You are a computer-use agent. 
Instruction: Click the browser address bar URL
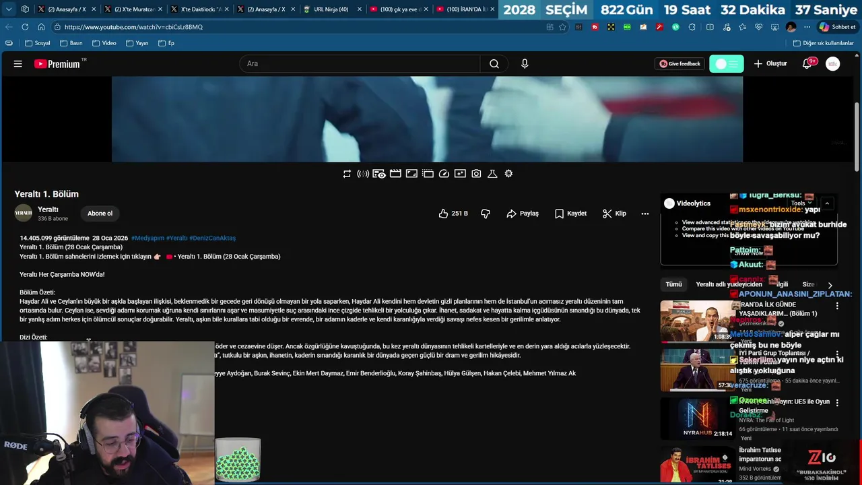[x=133, y=27]
